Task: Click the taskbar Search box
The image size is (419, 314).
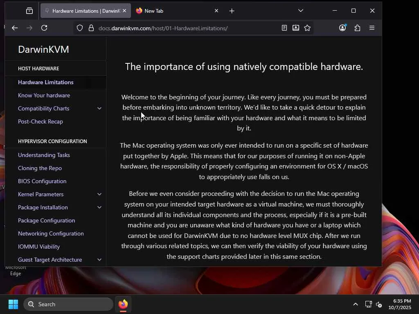Action: click(68, 304)
